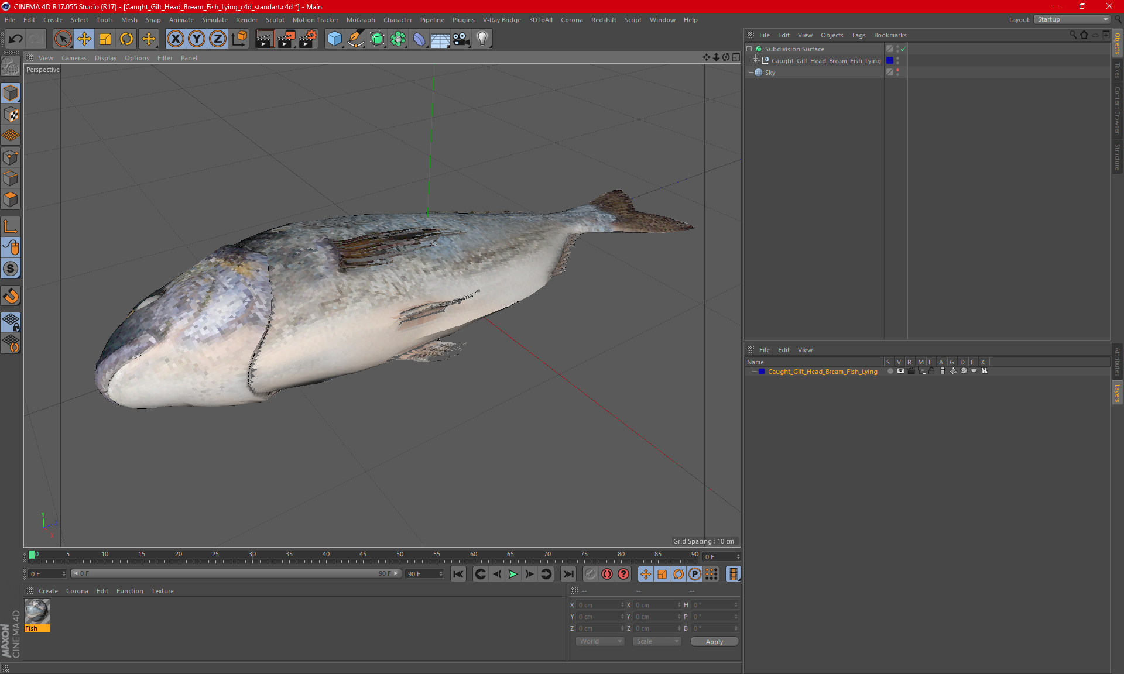Viewport: 1124px width, 674px height.
Task: Open the Content Browser side tab
Action: [1118, 111]
